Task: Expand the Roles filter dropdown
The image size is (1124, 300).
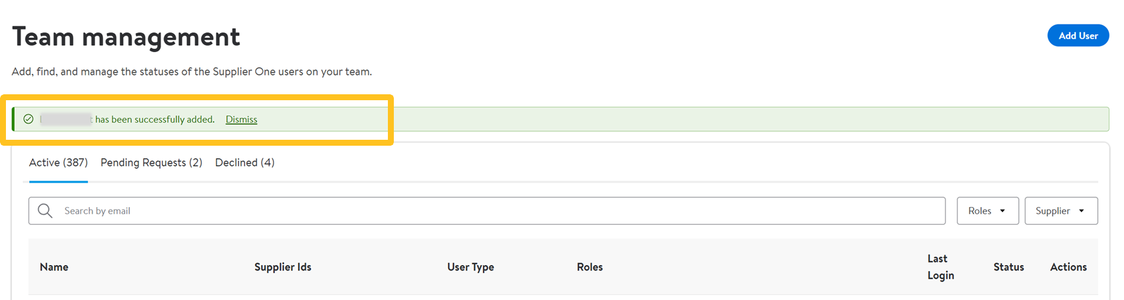Action: click(x=987, y=211)
